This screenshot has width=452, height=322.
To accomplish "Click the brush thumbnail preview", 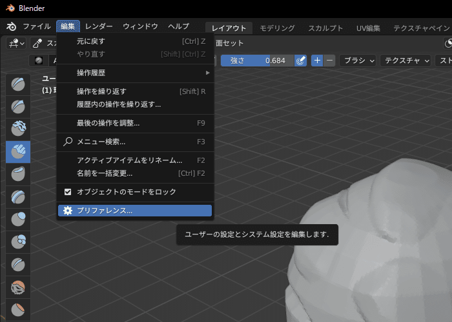I will pyautogui.click(x=39, y=61).
